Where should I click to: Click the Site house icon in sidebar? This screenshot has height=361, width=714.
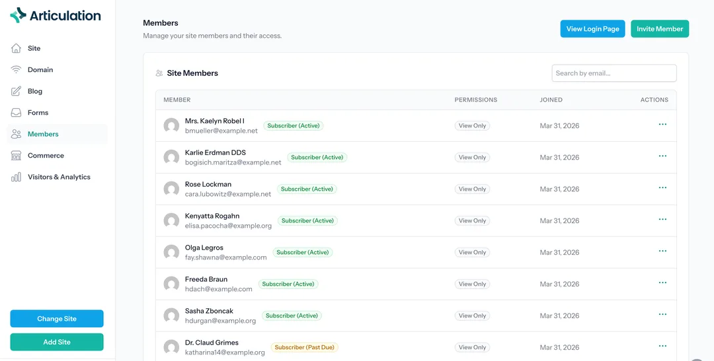(x=17, y=48)
